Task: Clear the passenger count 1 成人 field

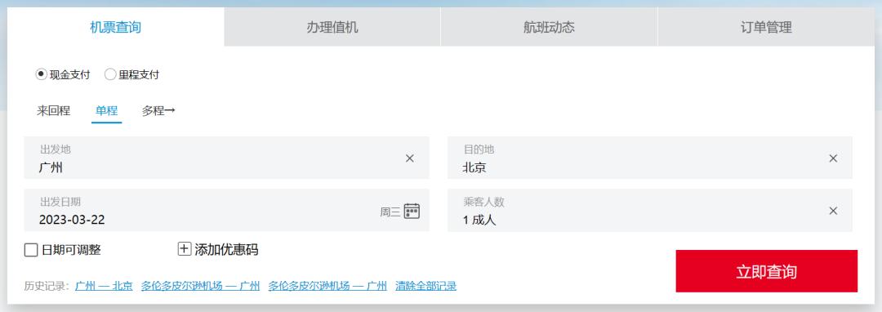Action: pos(833,211)
